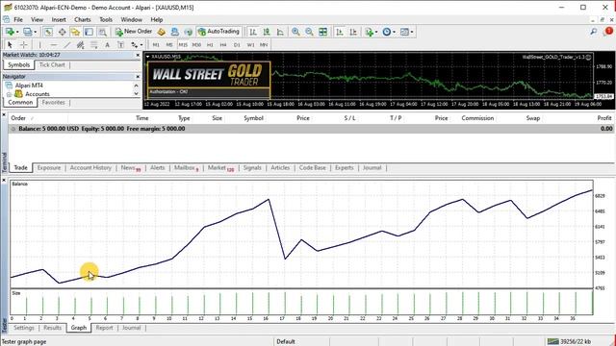Toggle the AutoTrading button

click(x=218, y=32)
